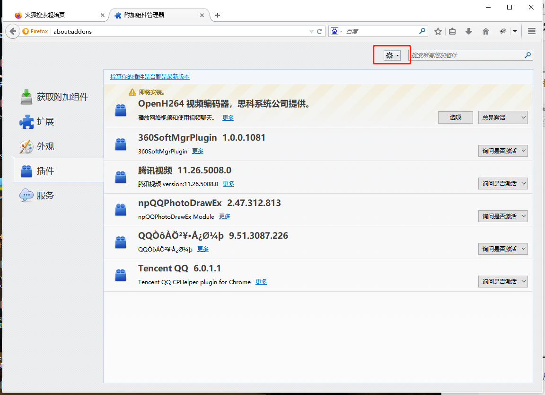Open the 扩展 category
Viewport: 545px width, 395px height.
click(58, 121)
